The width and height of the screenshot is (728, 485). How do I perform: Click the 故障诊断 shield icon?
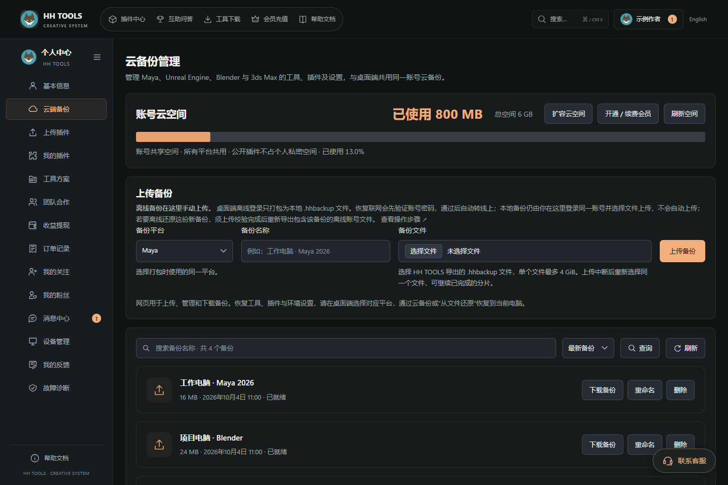pyautogui.click(x=33, y=388)
